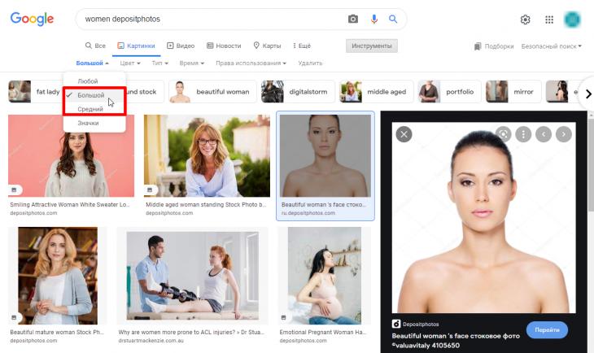Click the visual search lens icon in preview

[503, 134]
